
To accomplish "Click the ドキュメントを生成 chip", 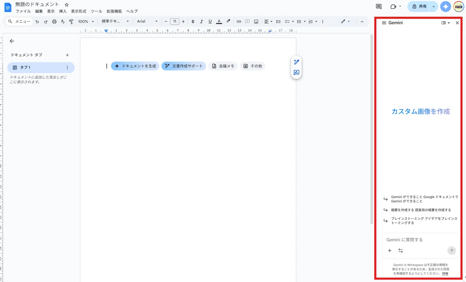I will 135,66.
